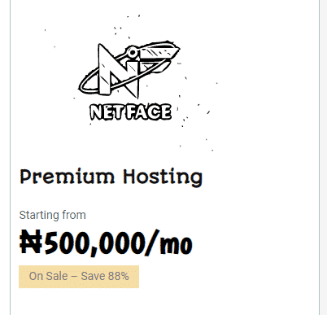Image resolution: width=327 pixels, height=315 pixels.
Task: Click the word Premium in the title
Action: click(x=68, y=177)
